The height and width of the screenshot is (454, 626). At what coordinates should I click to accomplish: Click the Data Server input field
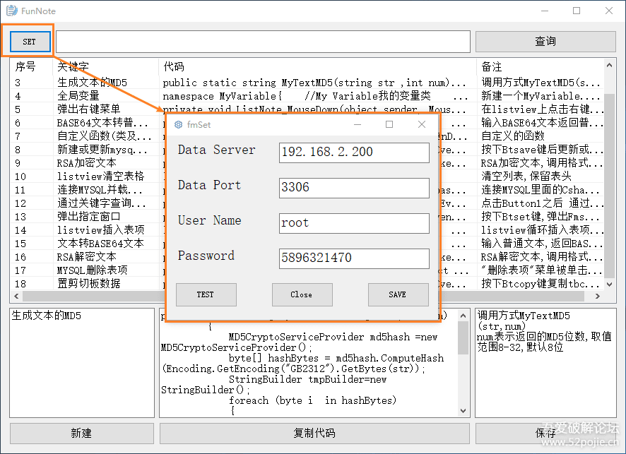pyautogui.click(x=354, y=153)
